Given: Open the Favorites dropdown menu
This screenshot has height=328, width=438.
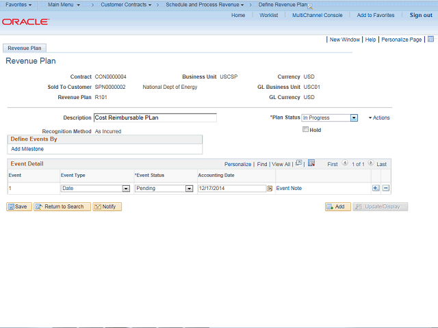Looking at the screenshot, I should coord(18,5).
